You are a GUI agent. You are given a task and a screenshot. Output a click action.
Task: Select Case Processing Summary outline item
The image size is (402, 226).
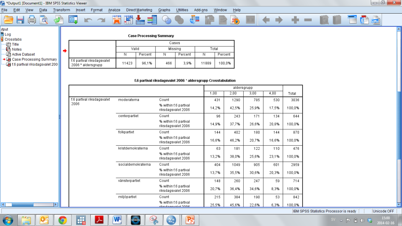click(34, 59)
